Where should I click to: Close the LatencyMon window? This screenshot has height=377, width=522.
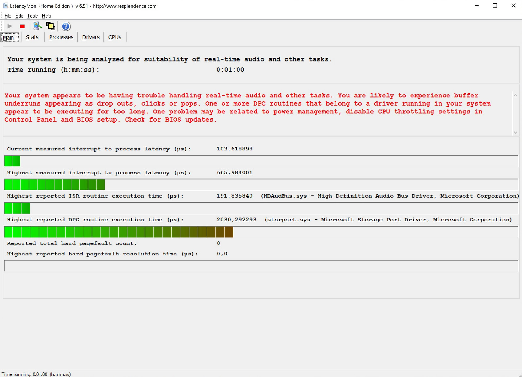(x=513, y=6)
